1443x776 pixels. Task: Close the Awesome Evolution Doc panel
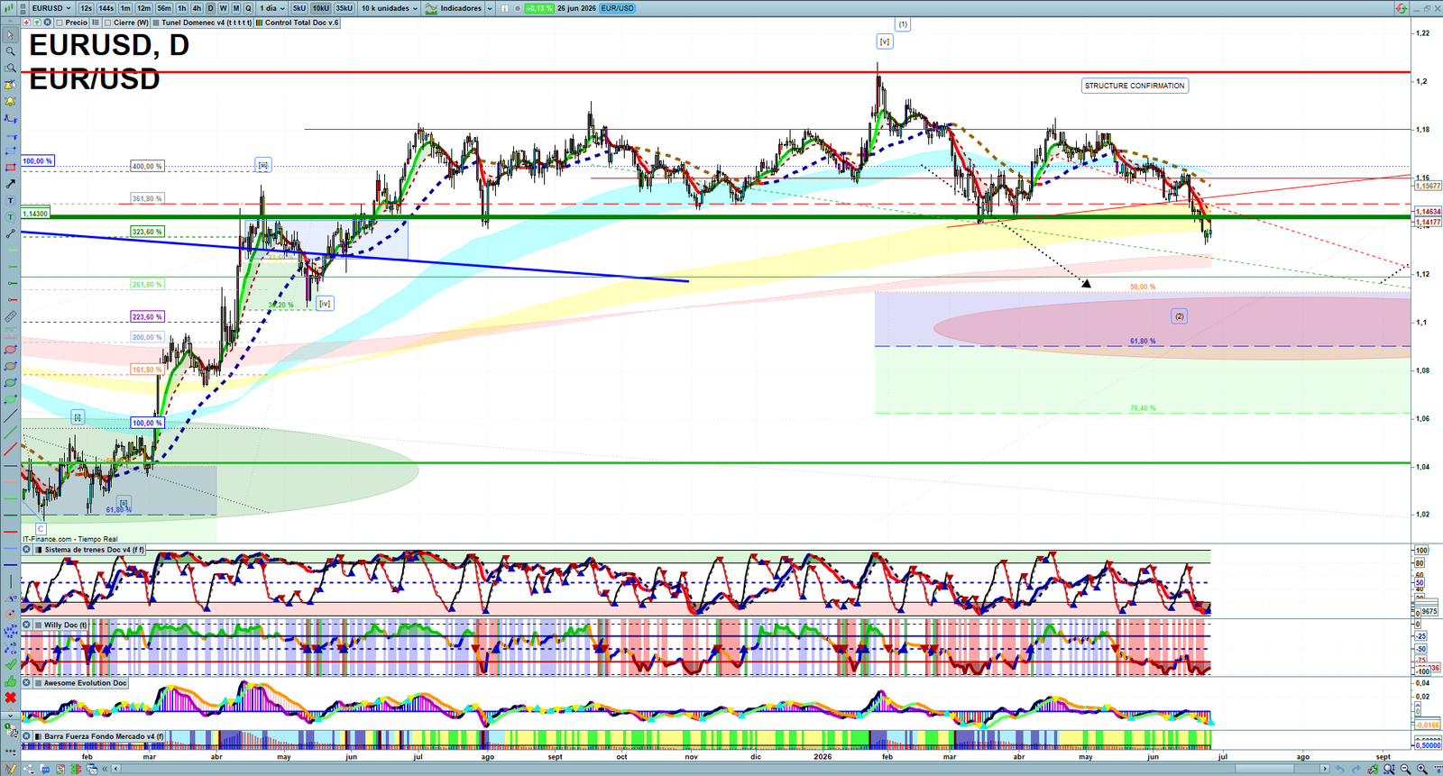coord(27,683)
